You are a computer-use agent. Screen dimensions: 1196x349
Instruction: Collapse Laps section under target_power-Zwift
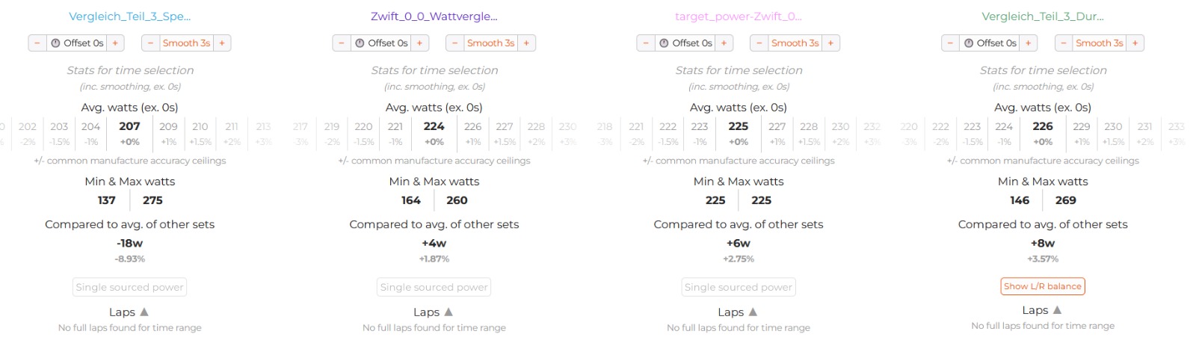click(753, 312)
